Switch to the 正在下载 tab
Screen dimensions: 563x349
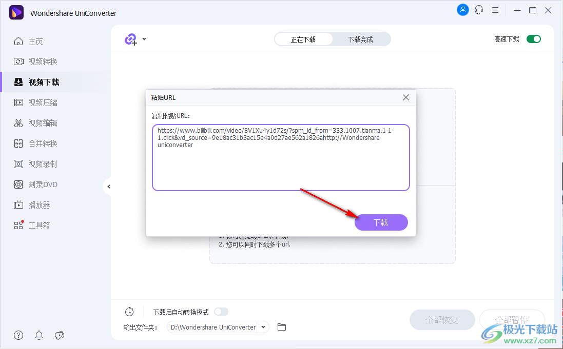coord(303,39)
